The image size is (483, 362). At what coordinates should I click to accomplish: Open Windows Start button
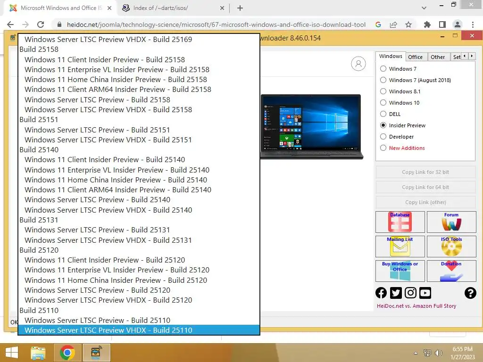(x=12, y=353)
